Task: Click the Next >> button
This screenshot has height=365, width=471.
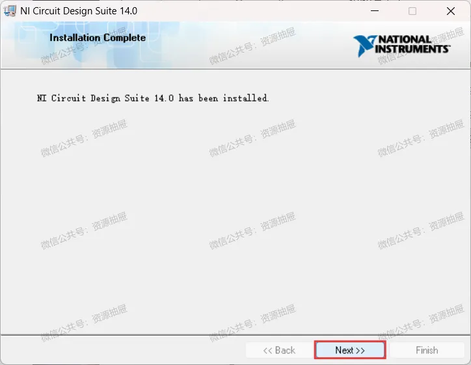Action: click(x=350, y=350)
